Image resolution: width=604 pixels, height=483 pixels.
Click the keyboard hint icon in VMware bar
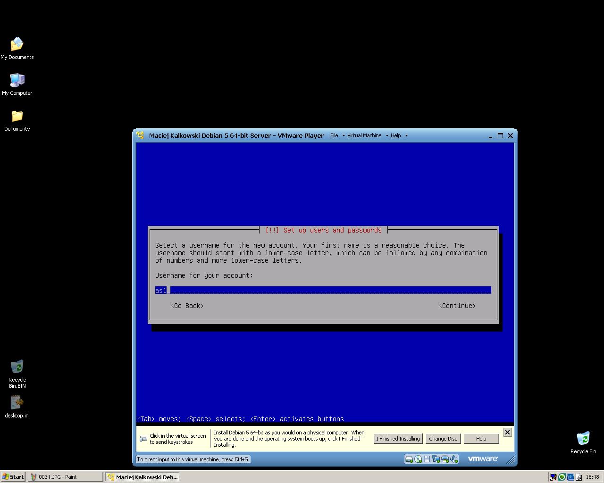point(143,439)
